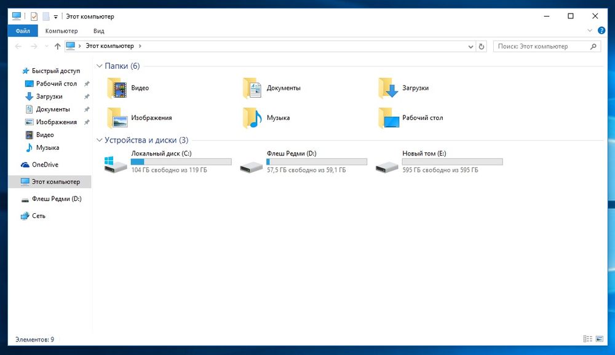Click the Локальный диск (C:) usage bar
The height and width of the screenshot is (355, 615).
pyautogui.click(x=181, y=162)
